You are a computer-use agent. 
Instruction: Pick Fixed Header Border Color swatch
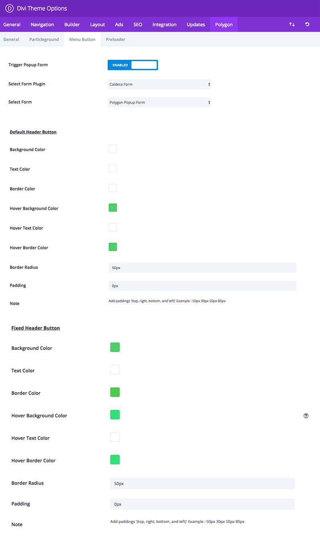point(115,392)
